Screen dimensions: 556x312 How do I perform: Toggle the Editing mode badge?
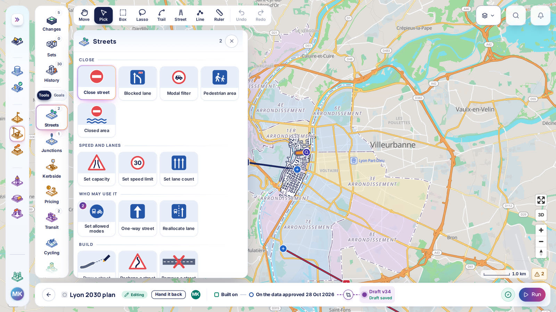pos(134,295)
